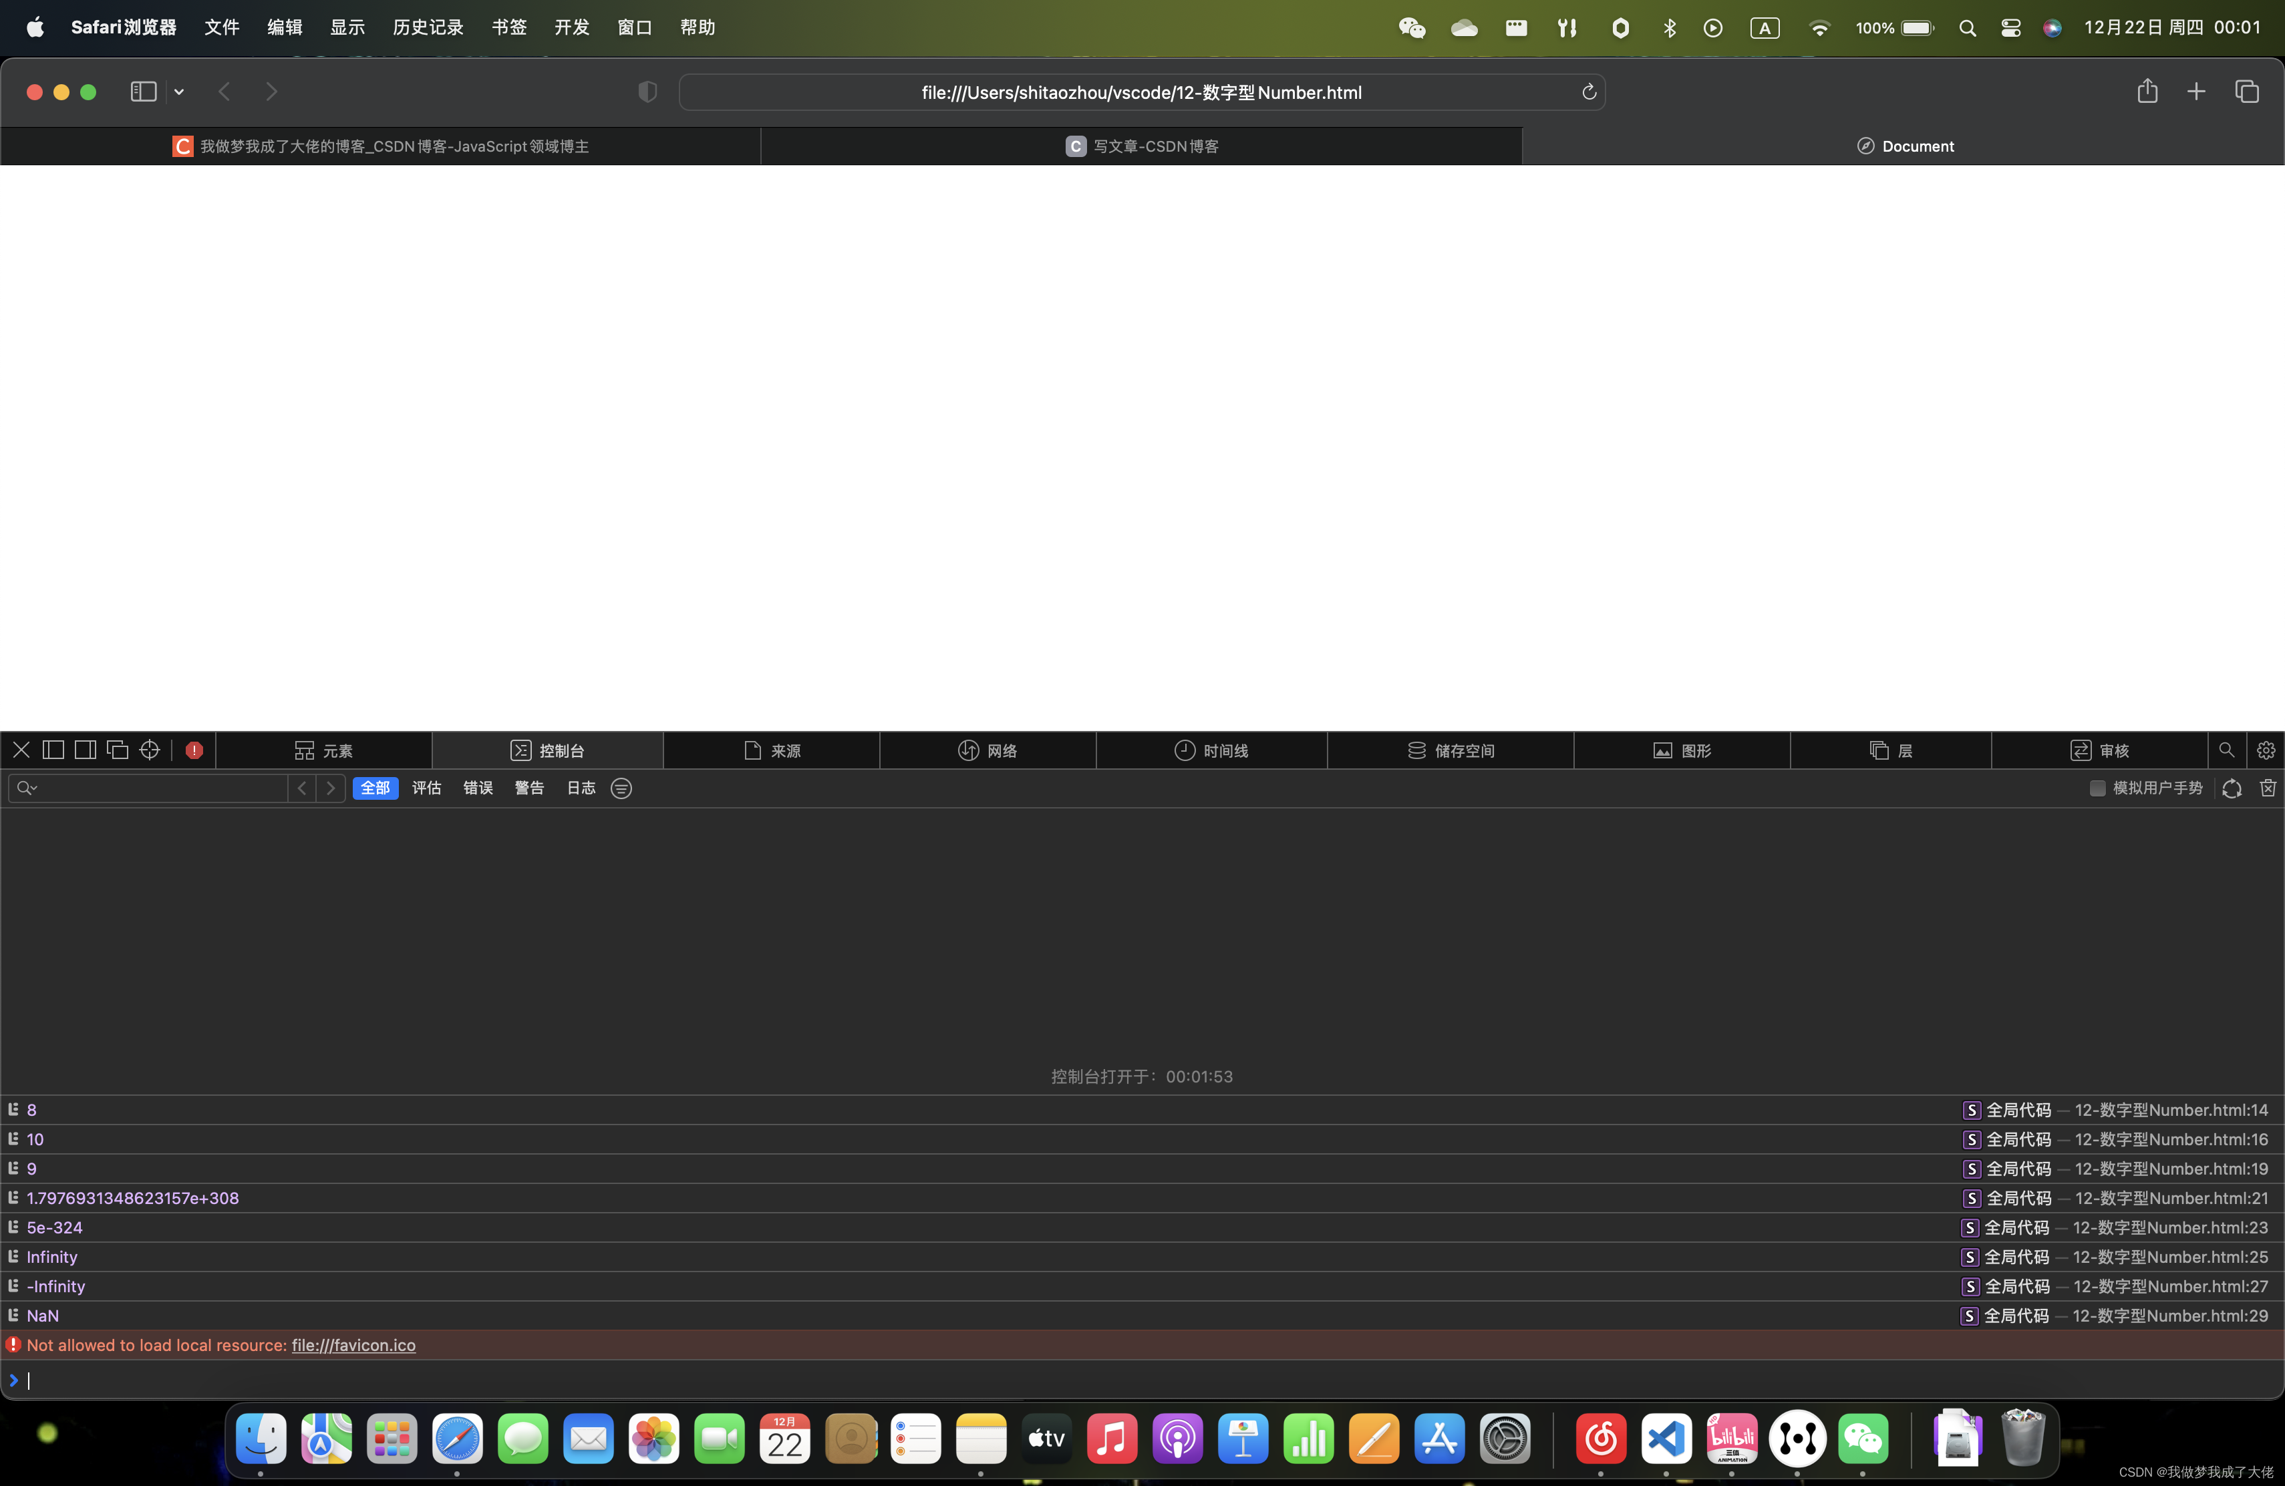
Task: Open the 时间线 (Timelines) tab
Action: [1211, 750]
